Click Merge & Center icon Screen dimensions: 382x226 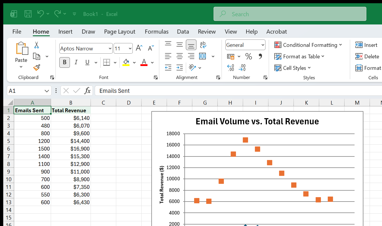click(203, 56)
